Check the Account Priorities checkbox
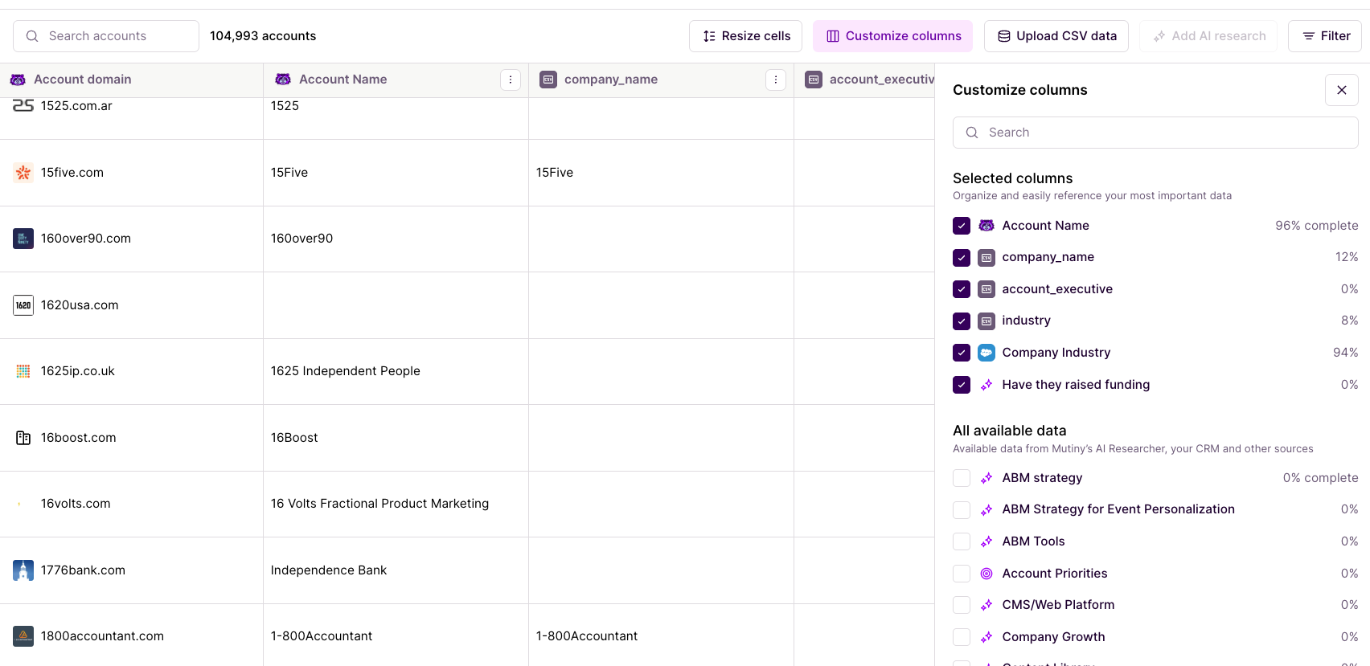 tap(962, 574)
